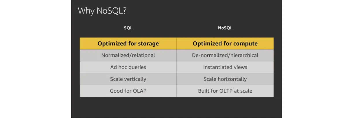Viewport: 358px width, 118px height.
Task: Click the 'Ad hoc queries' cell
Action: [128, 67]
